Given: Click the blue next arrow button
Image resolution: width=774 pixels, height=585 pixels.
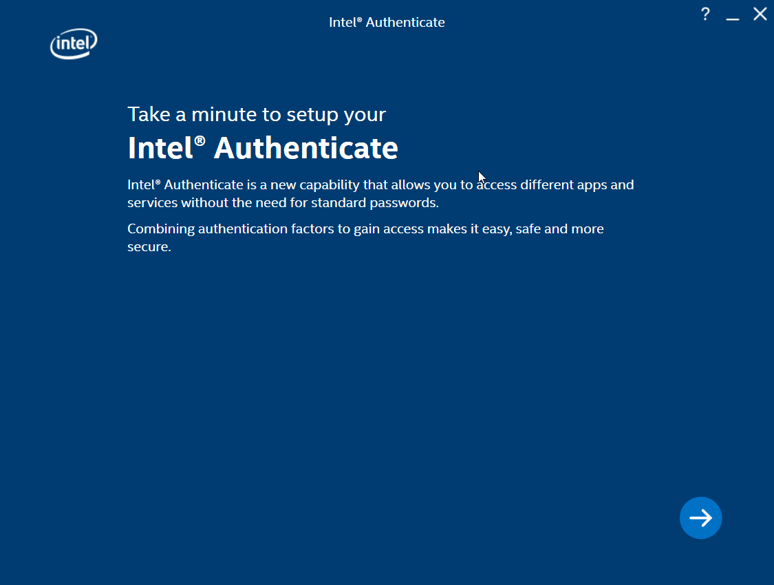Looking at the screenshot, I should click(700, 518).
